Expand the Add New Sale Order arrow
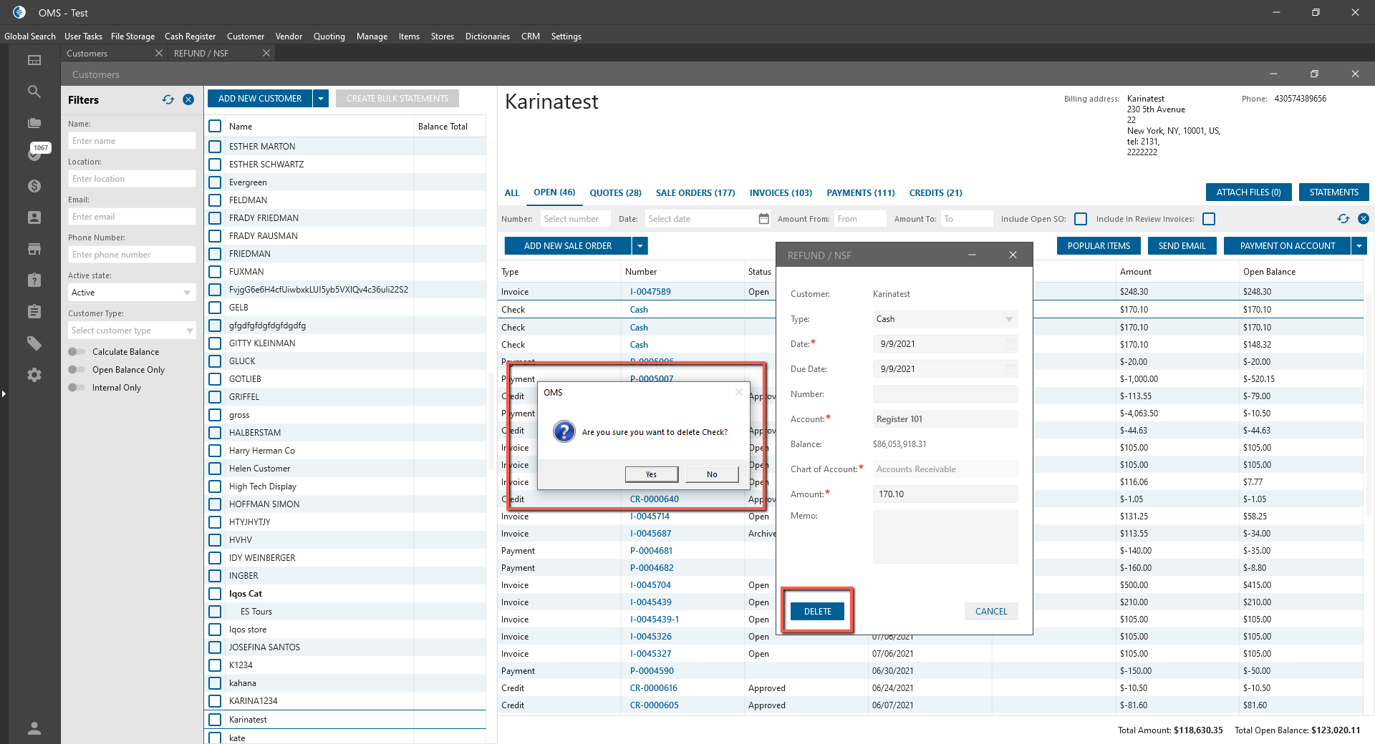 640,246
